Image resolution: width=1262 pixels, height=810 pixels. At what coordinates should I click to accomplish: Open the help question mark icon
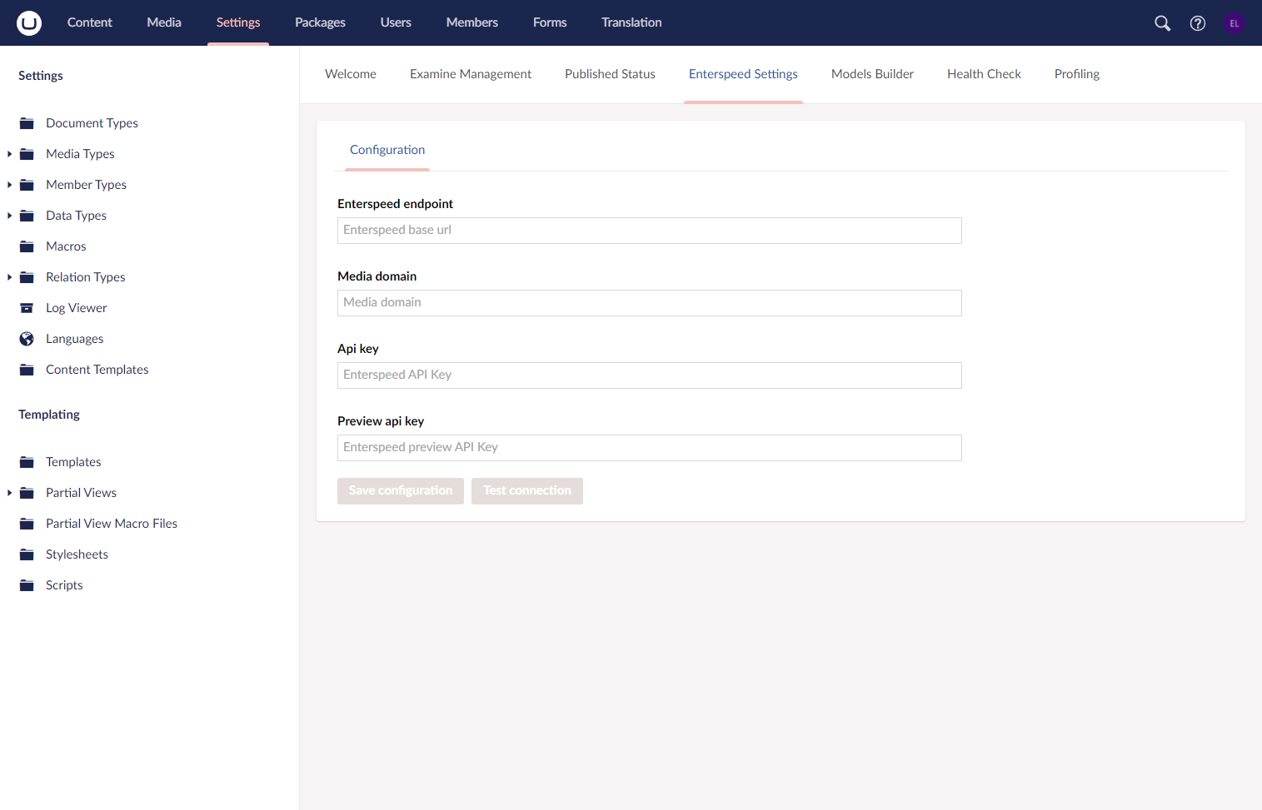tap(1198, 23)
